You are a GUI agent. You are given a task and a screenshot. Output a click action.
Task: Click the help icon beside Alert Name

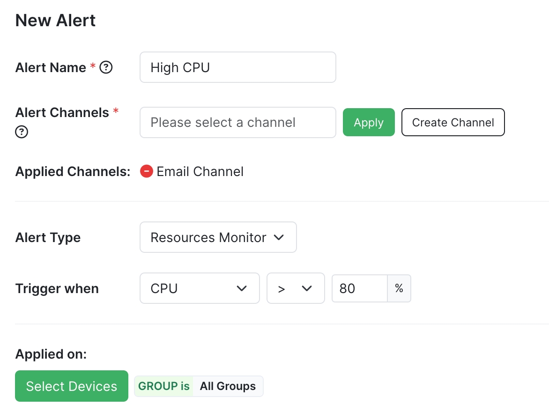pos(106,68)
